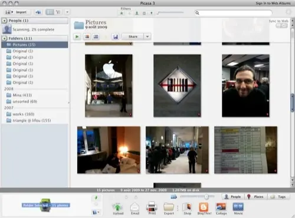The width and height of the screenshot is (295, 218).
Task: Select the Apple Store photo thumbnail
Action: pyautogui.click(x=109, y=86)
